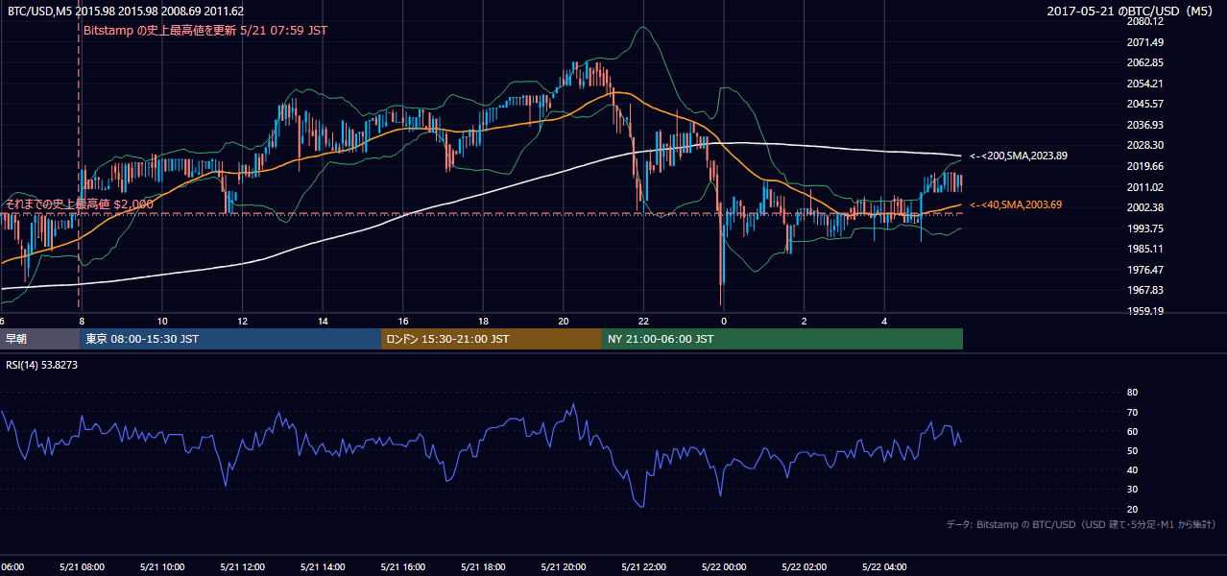Click the Bitstamp all-time high annotation text
This screenshot has height=576, width=1227.
205,31
